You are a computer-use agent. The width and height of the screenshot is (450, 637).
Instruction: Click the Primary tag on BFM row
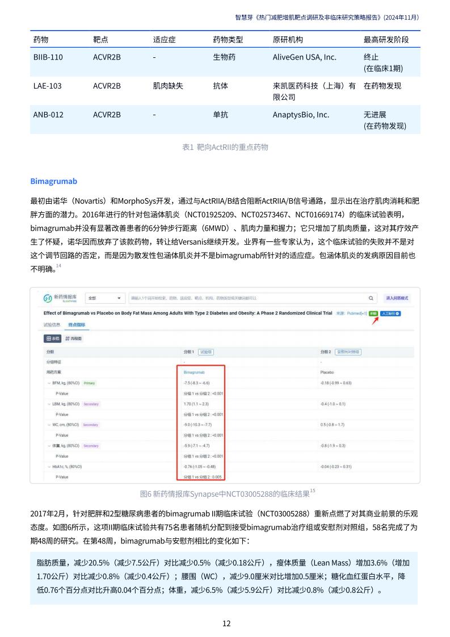click(x=89, y=383)
